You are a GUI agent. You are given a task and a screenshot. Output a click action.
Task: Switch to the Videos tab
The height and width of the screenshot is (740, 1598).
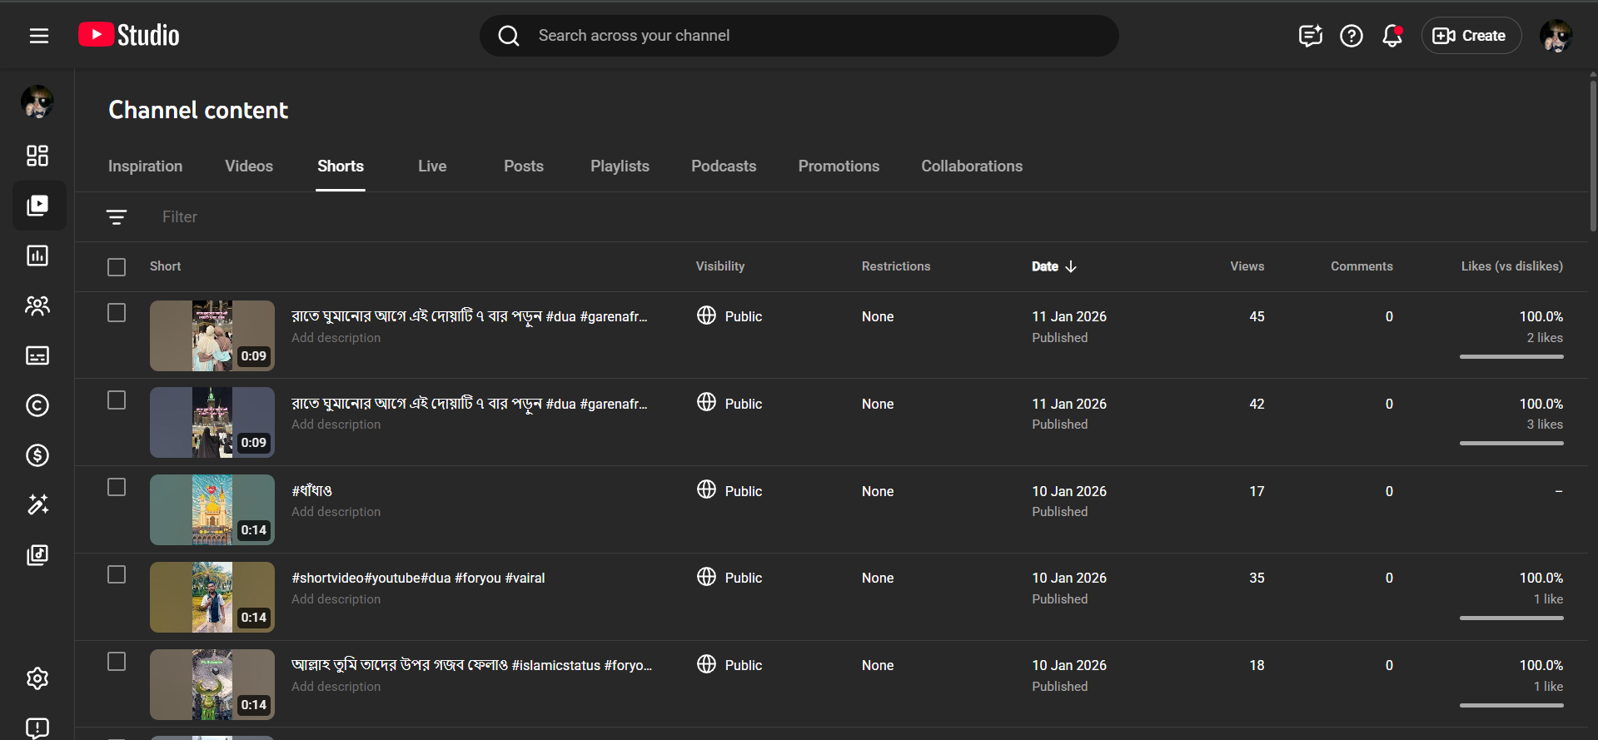pos(249,166)
